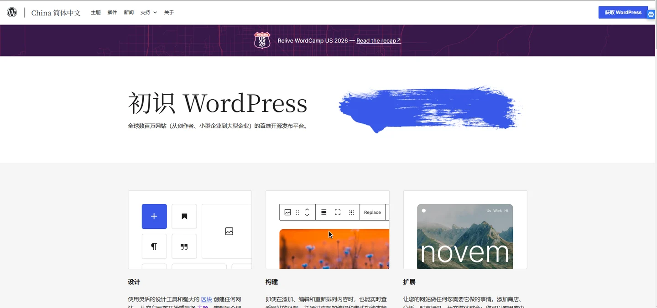Click the move up chevron in the block toolbar
The height and width of the screenshot is (308, 657).
pos(307,209)
